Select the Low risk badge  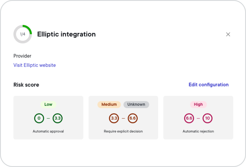click(48, 105)
